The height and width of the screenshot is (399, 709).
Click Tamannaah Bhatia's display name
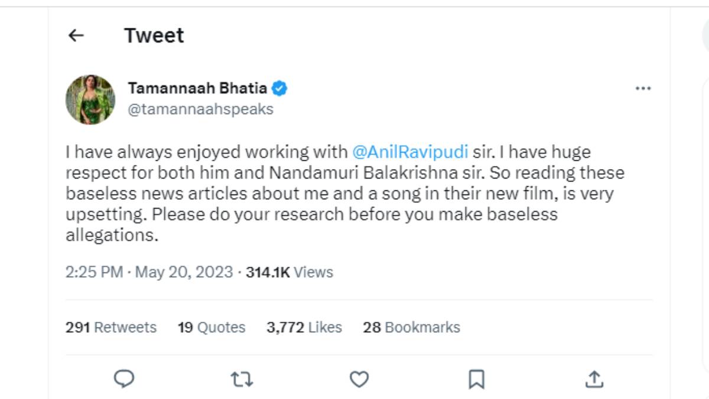[x=199, y=87]
